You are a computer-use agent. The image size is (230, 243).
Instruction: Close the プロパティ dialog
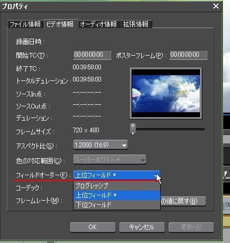click(x=216, y=6)
